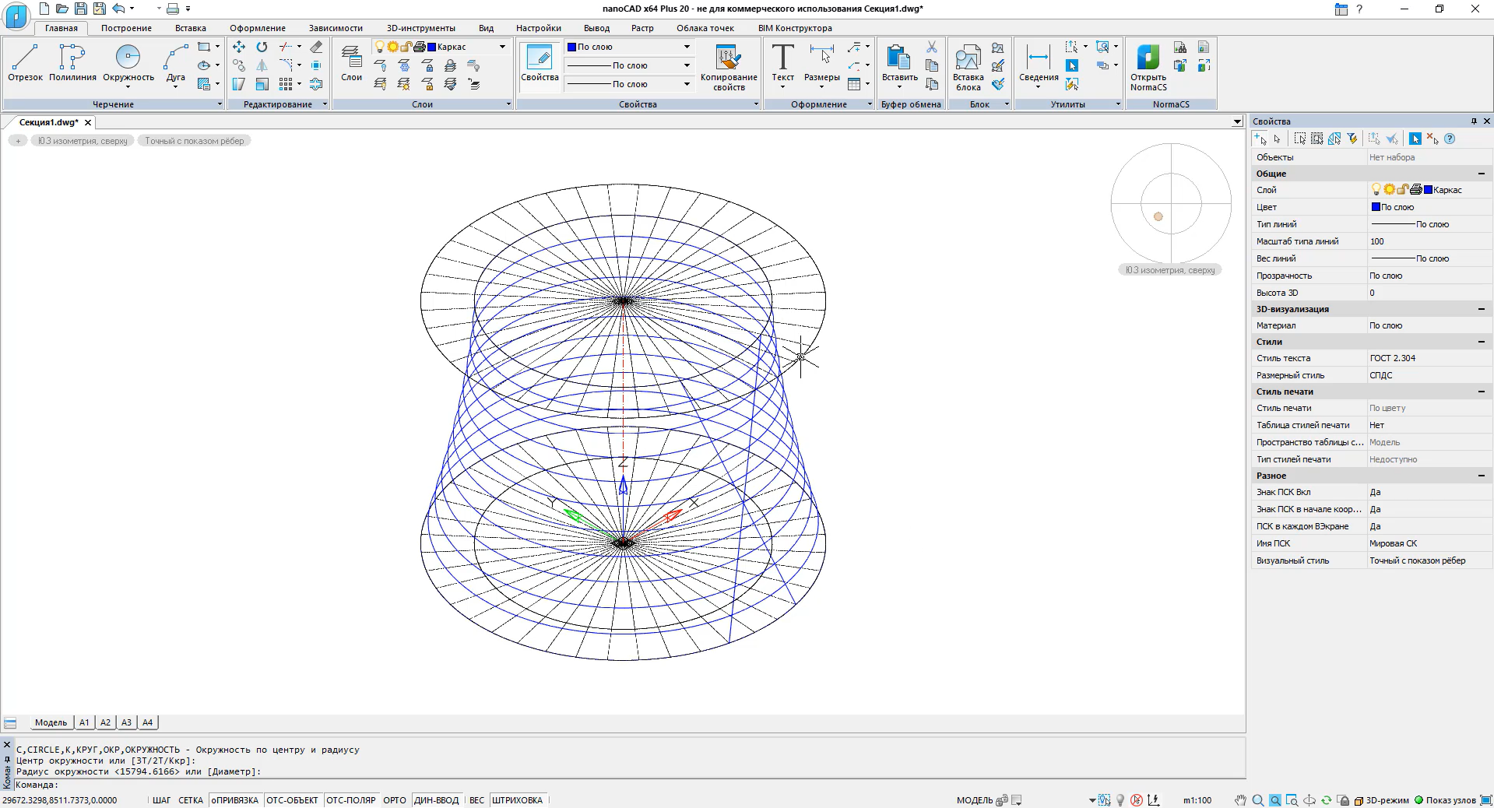Viewport: 1494px width, 808px height.
Task: Toggle ОРТО mode
Action: coord(395,800)
